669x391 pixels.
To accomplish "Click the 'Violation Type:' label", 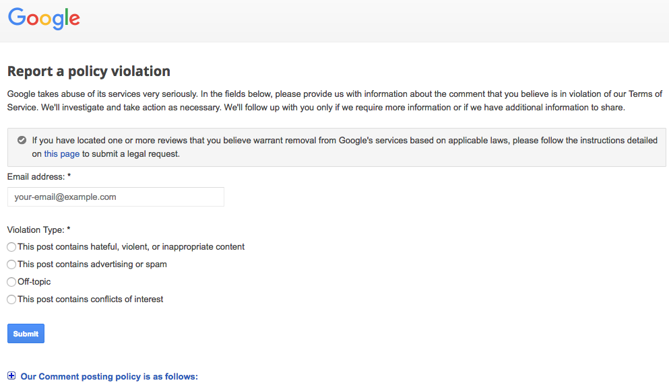I will click(39, 230).
